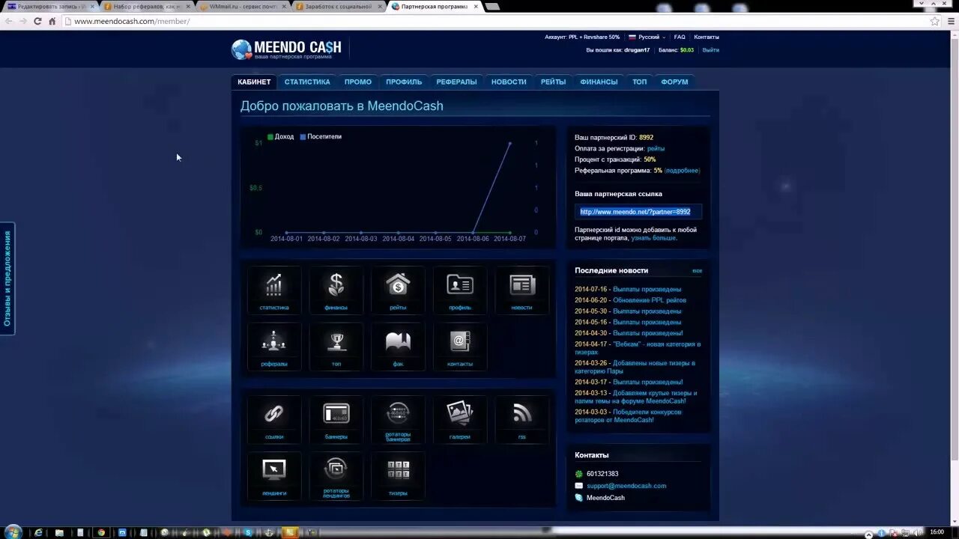Click the taskbar clock 16:00
The image size is (959, 539).
(937, 532)
